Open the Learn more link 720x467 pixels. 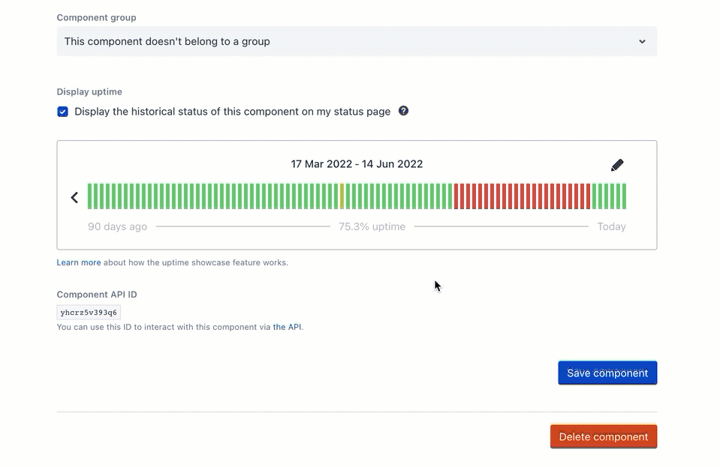(x=79, y=263)
